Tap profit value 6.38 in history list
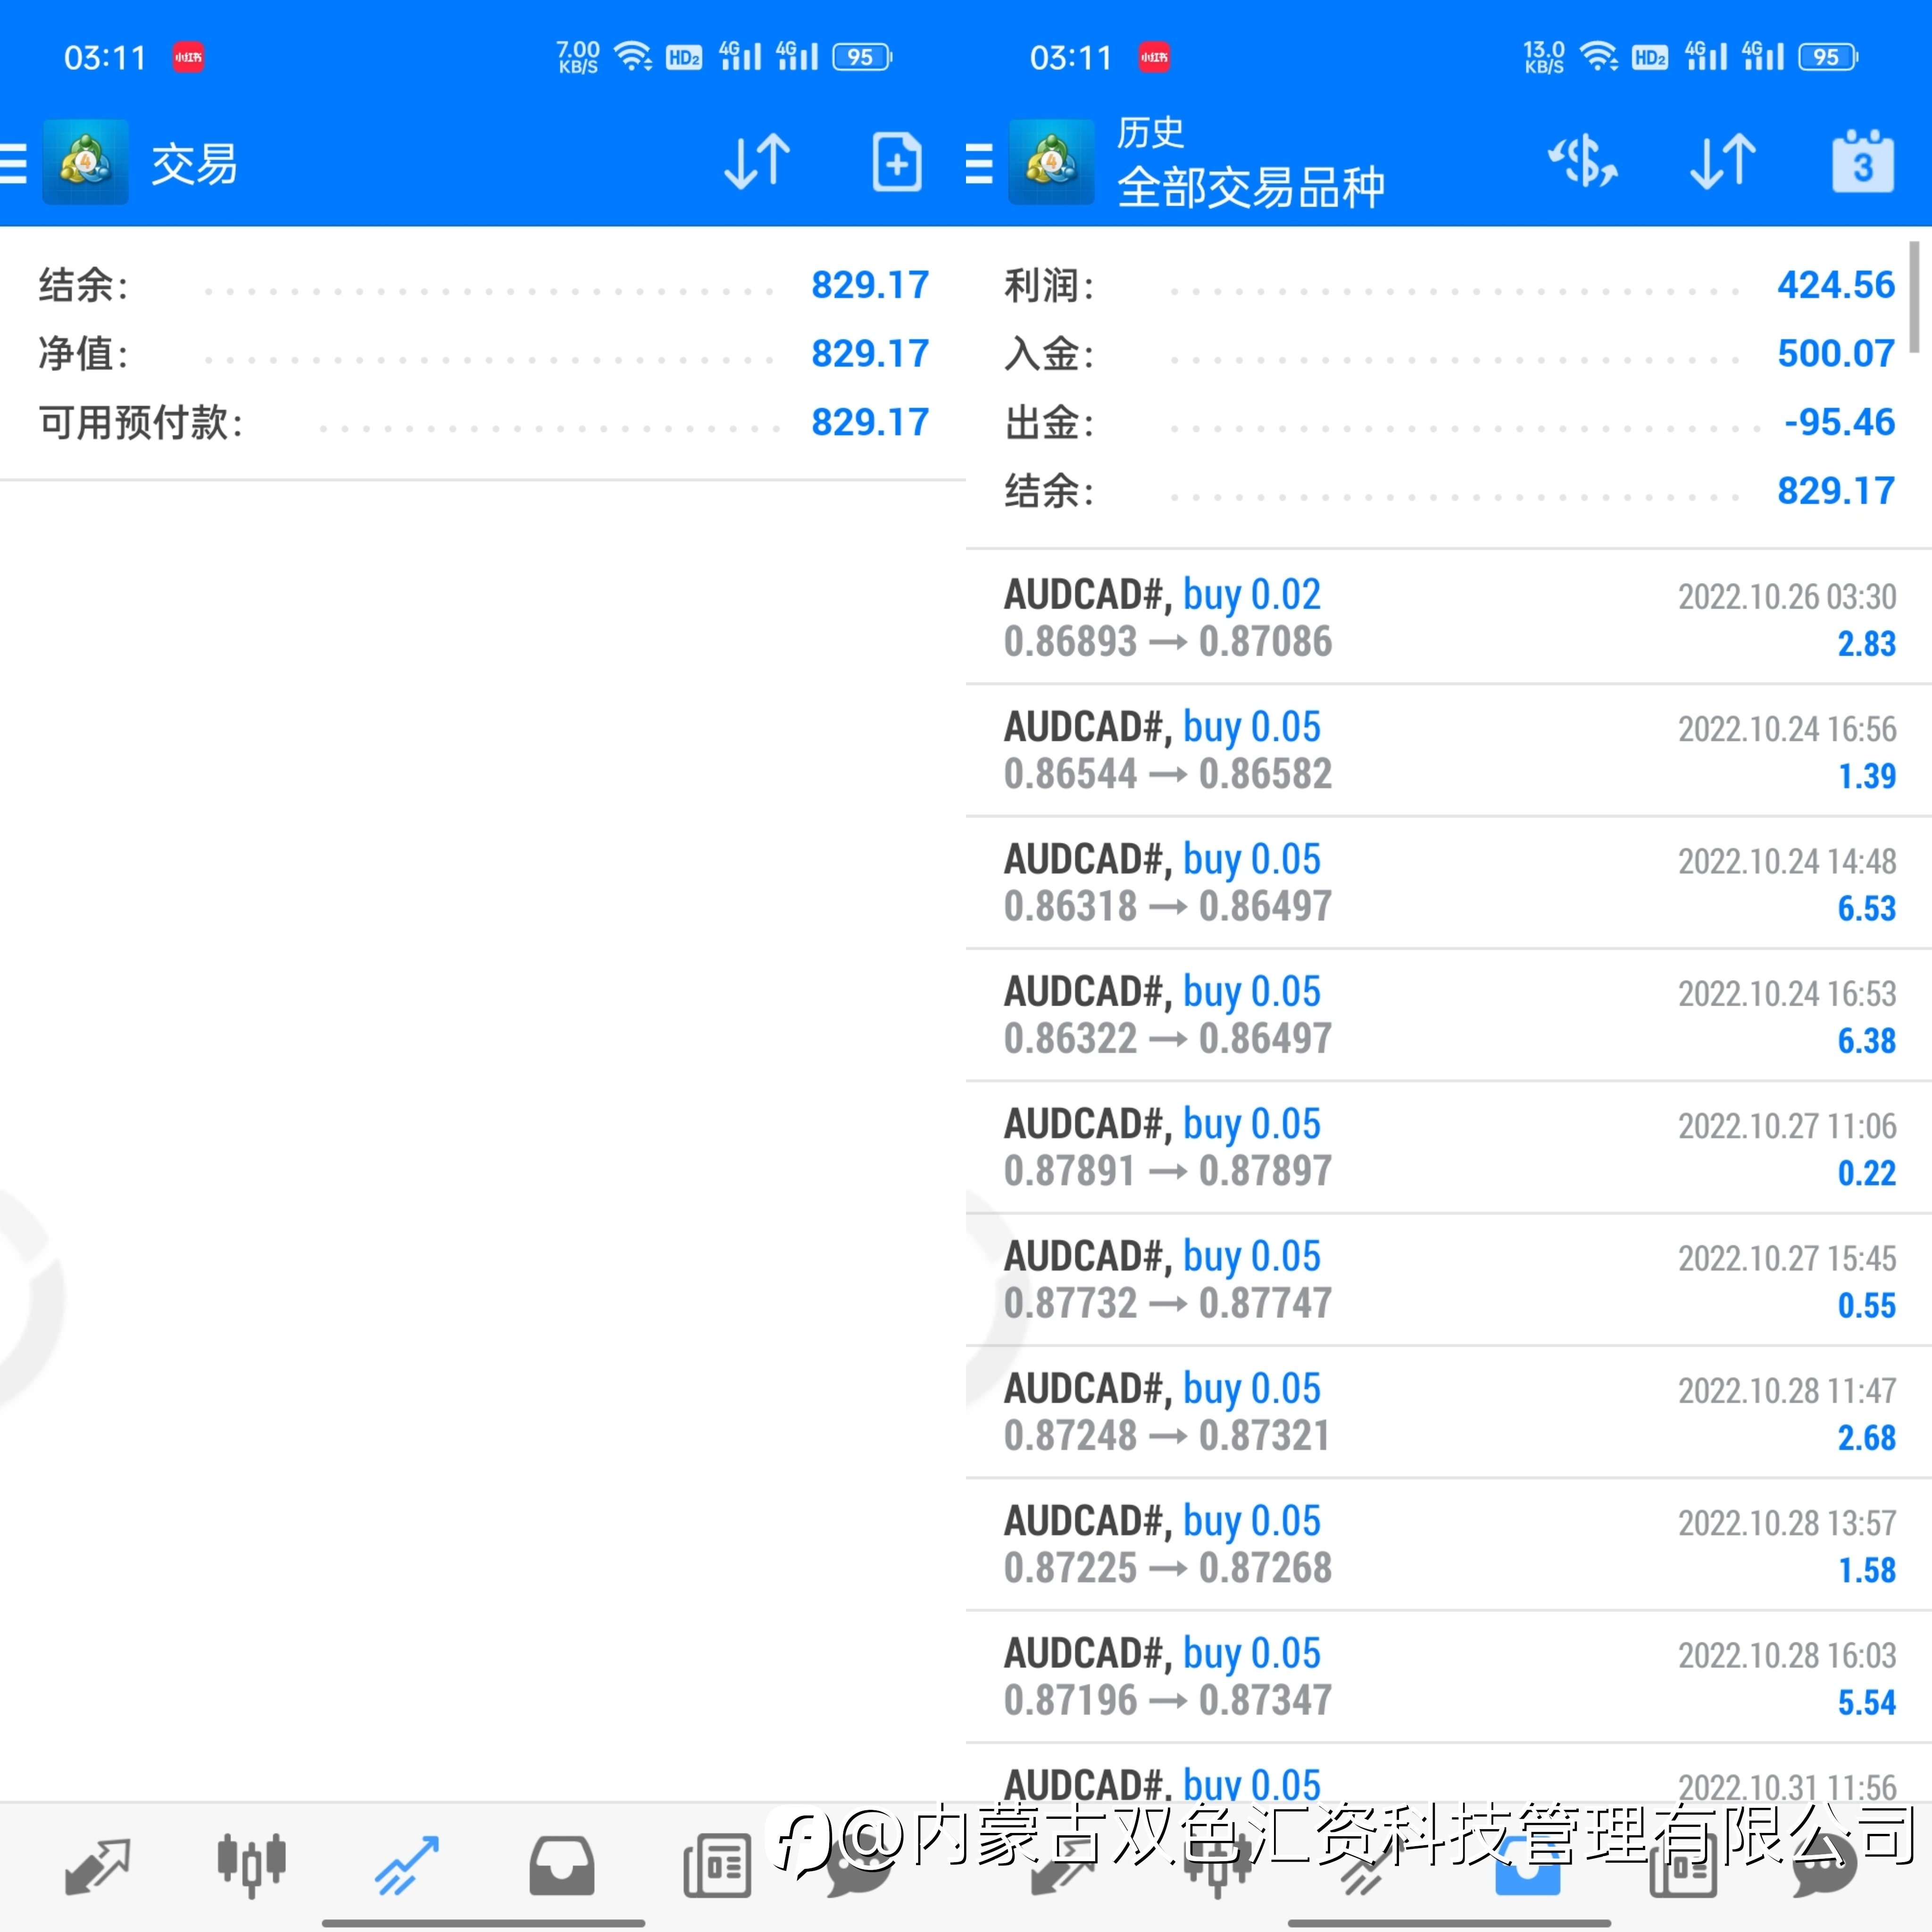Viewport: 1932px width, 1932px height. click(1866, 1041)
